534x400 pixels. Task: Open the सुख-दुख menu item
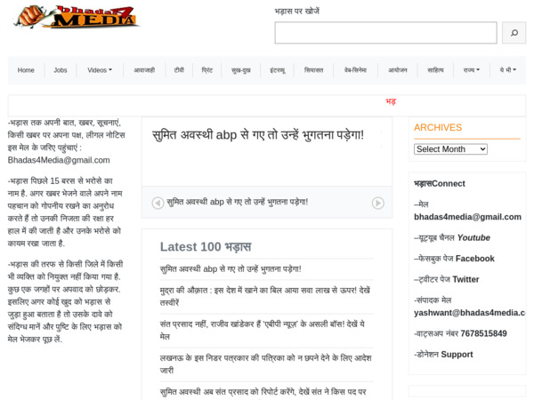click(x=241, y=70)
